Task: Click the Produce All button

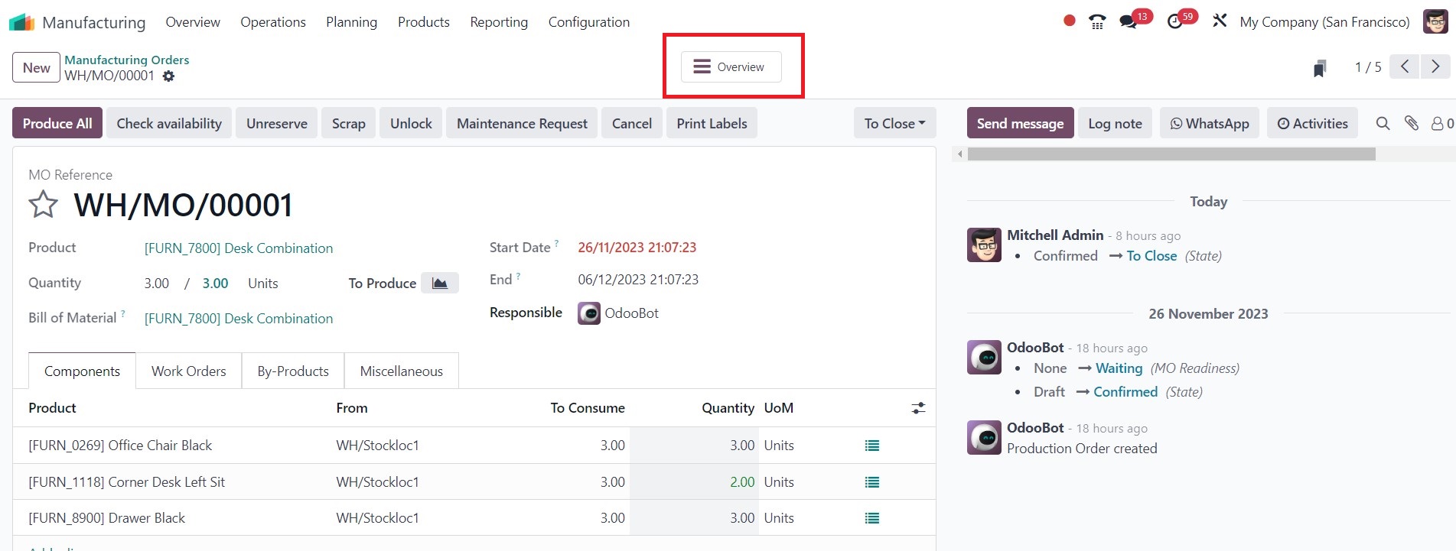Action: tap(57, 123)
